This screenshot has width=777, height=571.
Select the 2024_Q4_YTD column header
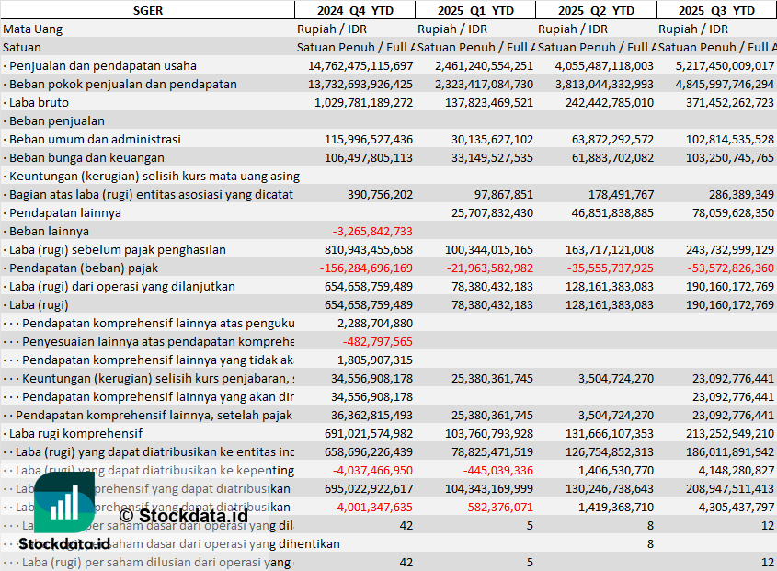pos(355,10)
